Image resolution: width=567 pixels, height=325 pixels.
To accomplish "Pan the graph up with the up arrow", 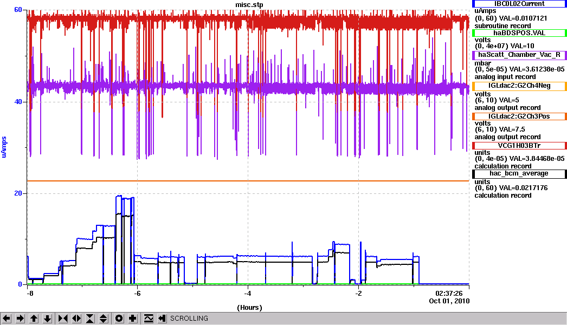I will coord(34,318).
